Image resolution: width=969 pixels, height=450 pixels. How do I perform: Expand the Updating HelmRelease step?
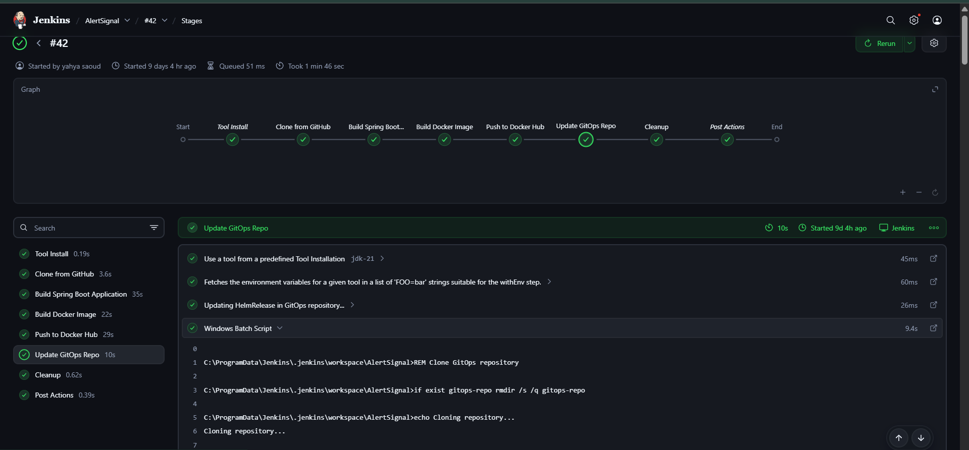click(352, 305)
